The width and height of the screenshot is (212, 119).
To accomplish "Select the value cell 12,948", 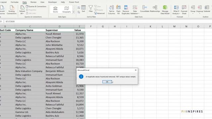I will coord(79,112).
